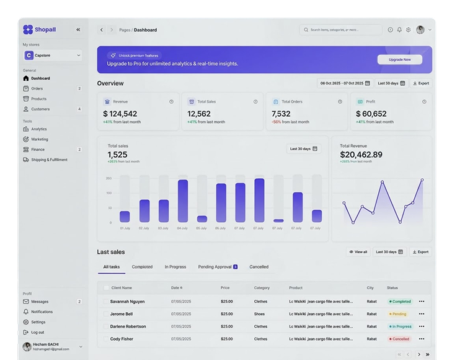Viewport: 465px width, 360px height.
Task: Click the user avatar in header
Action: [x=420, y=30]
